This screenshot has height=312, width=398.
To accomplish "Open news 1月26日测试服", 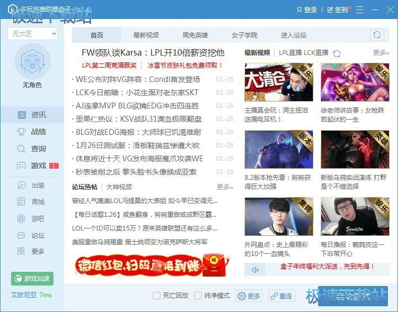I will click(138, 145).
